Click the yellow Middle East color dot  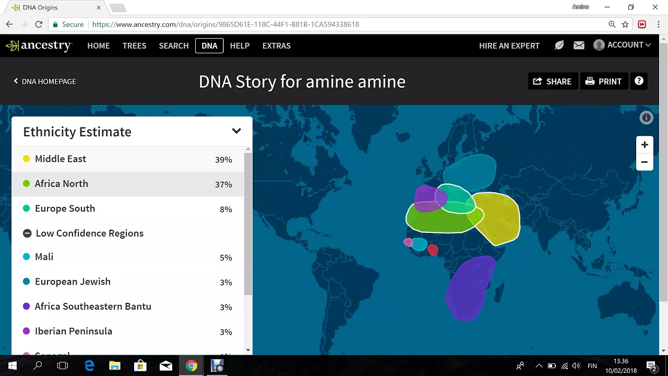(27, 159)
